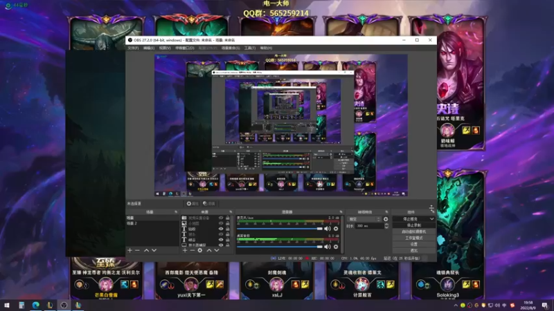This screenshot has height=311, width=554.
Task: Click the audio mixer vertical scrollbar
Action: [343, 234]
